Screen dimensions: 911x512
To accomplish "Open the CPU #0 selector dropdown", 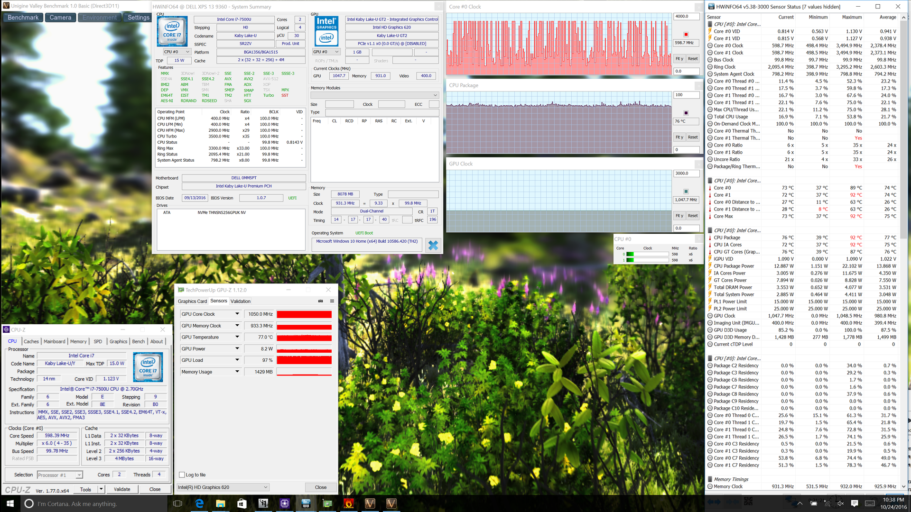I will (177, 52).
